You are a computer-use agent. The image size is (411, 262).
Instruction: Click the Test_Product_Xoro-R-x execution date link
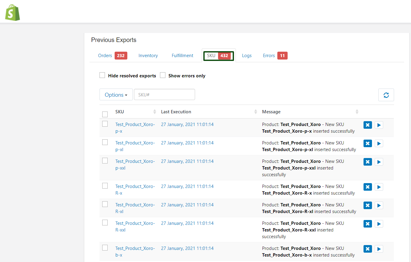tap(187, 186)
